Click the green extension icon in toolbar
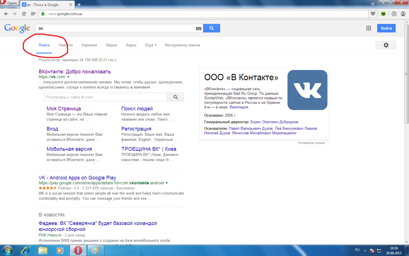 pos(383,14)
